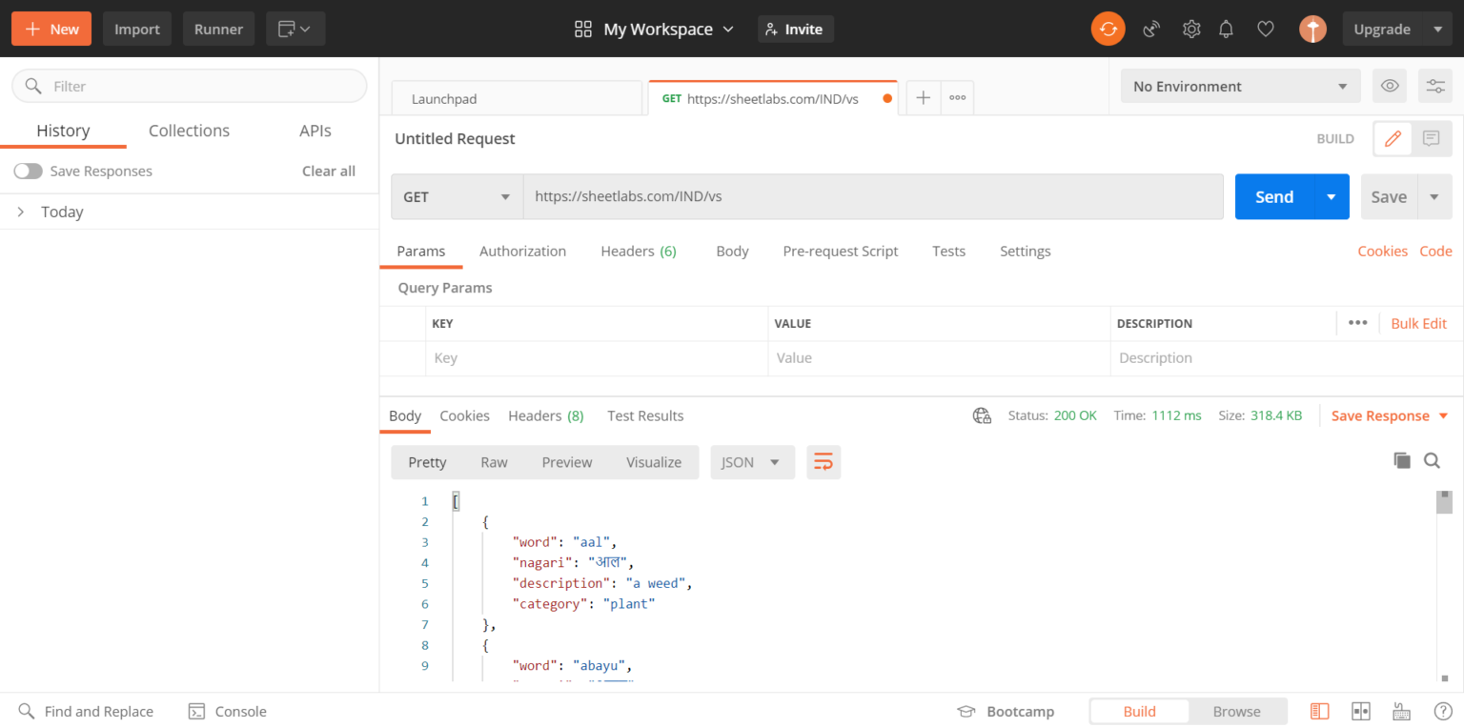
Task: Open the Capture requests satellite icon
Action: [1150, 29]
